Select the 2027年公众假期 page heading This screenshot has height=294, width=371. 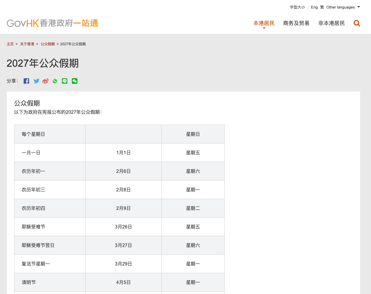43,63
